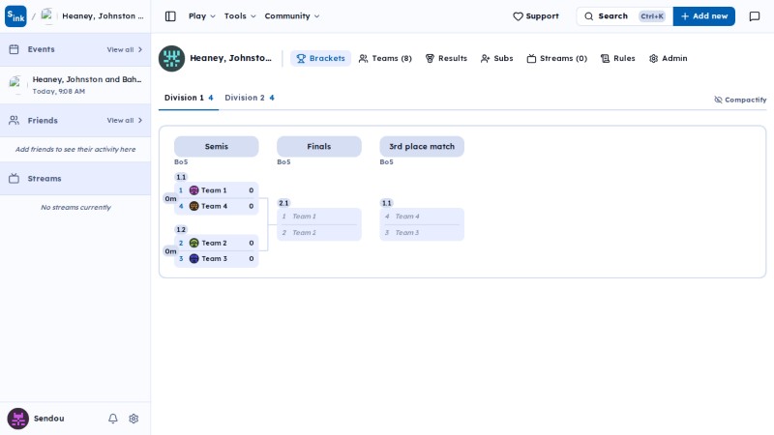
Task: Click the 2.1 finals match label
Action: click(x=283, y=203)
